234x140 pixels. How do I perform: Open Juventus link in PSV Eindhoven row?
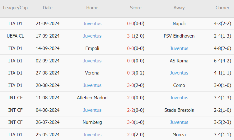coord(92,36)
